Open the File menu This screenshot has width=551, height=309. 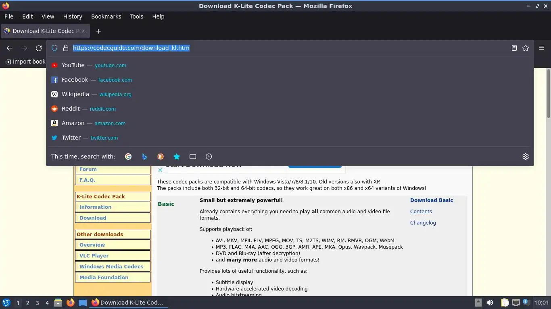(x=8, y=16)
